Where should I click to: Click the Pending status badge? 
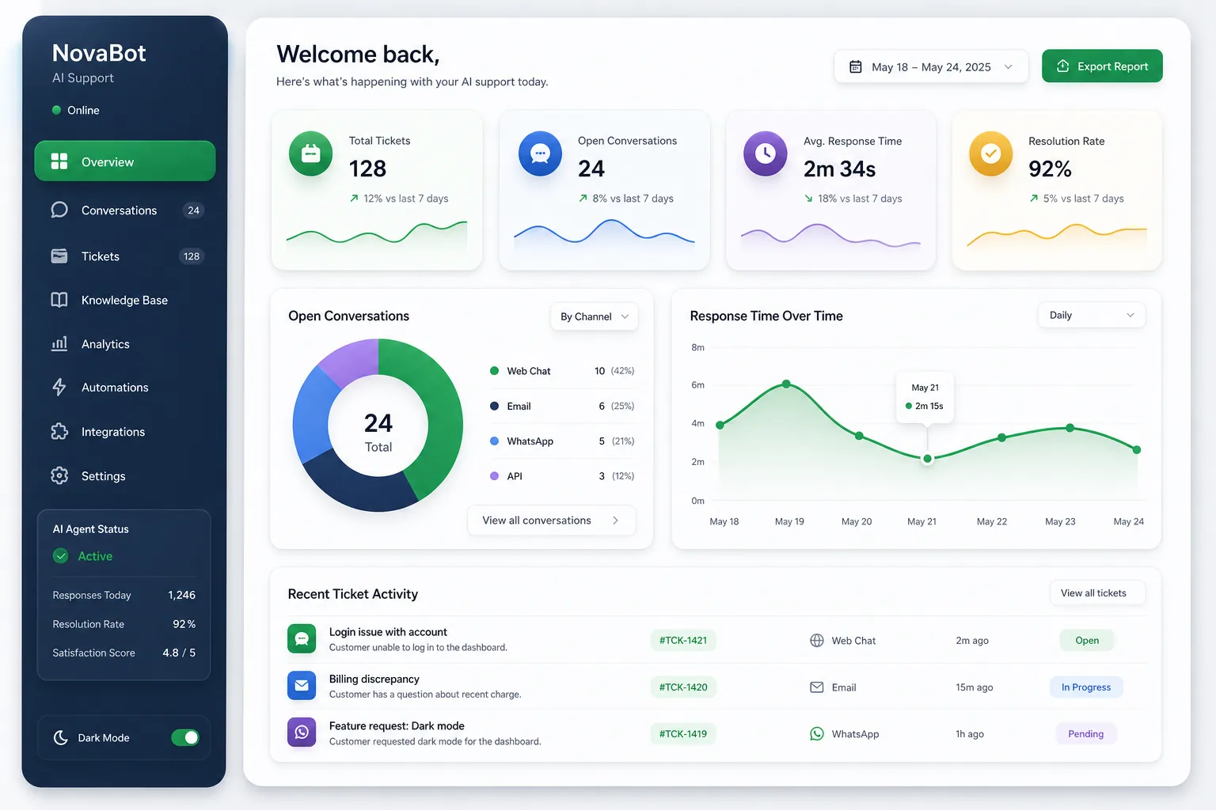[1085, 734]
